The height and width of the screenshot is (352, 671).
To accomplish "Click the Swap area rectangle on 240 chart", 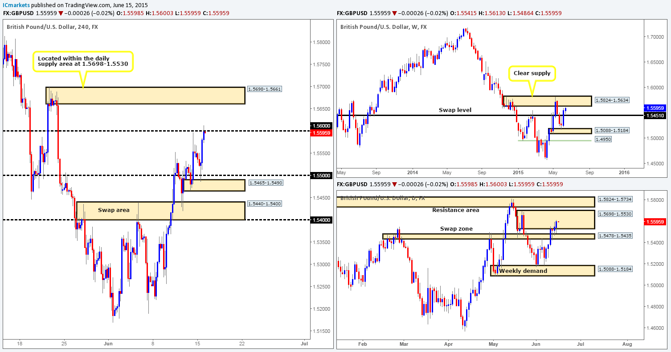I will click(160, 211).
